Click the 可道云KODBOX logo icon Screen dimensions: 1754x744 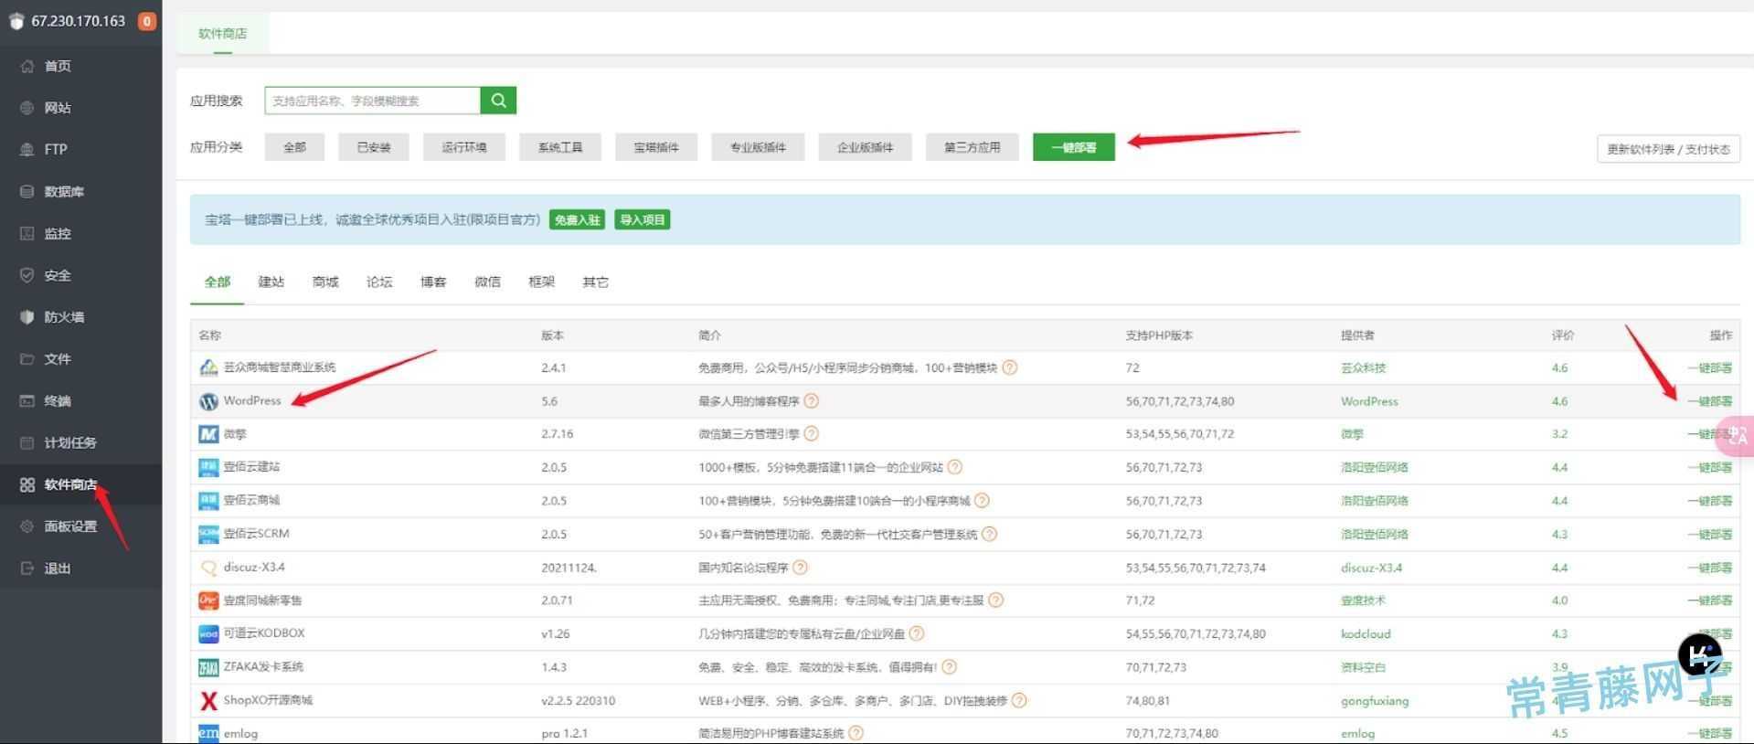[208, 633]
